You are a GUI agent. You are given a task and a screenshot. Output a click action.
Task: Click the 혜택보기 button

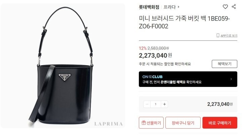225,64
